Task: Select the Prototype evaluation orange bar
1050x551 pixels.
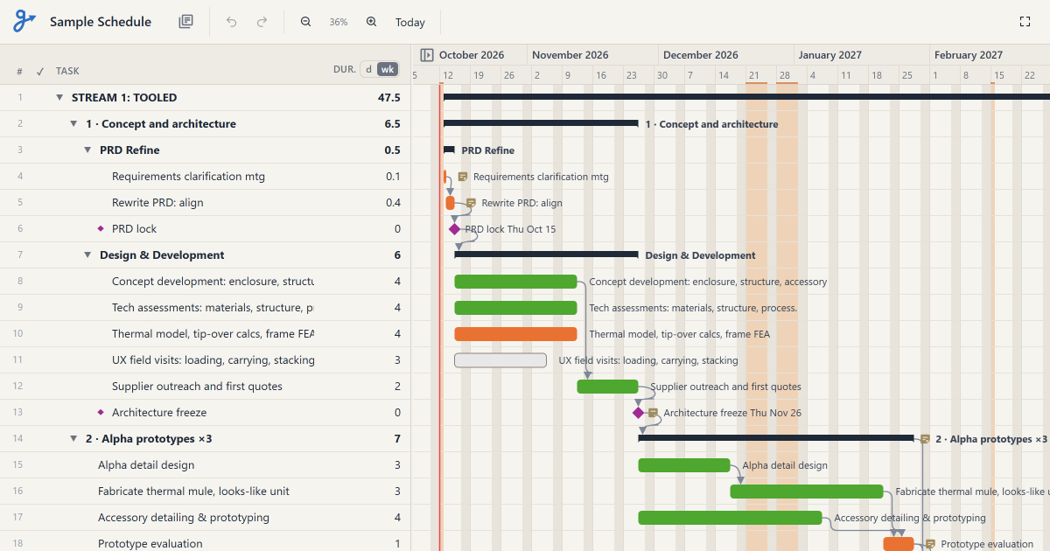Action: 899,544
